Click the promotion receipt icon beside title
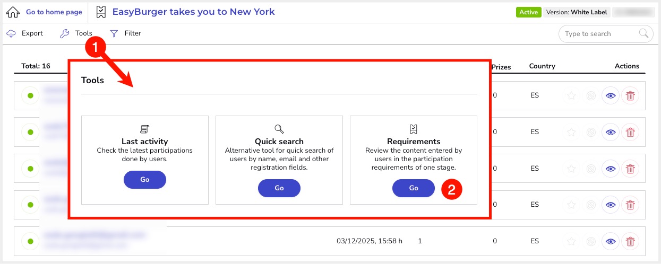Image resolution: width=661 pixels, height=264 pixels. (102, 12)
